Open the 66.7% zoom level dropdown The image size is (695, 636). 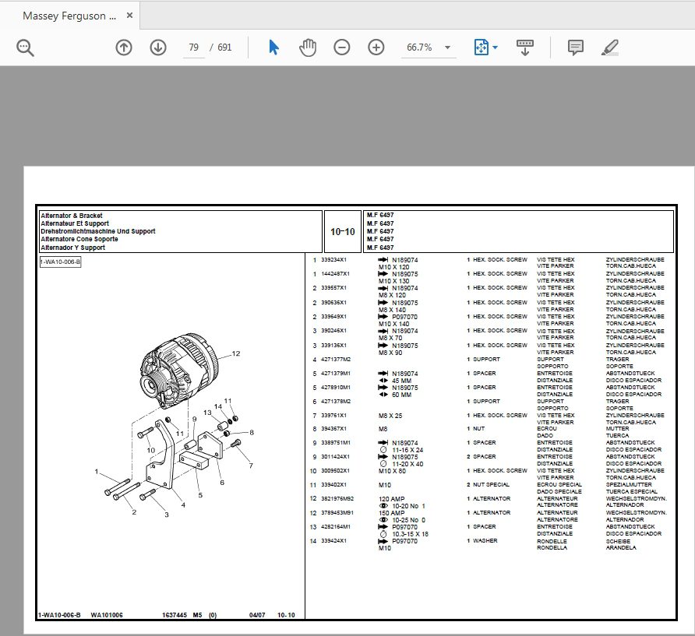448,47
